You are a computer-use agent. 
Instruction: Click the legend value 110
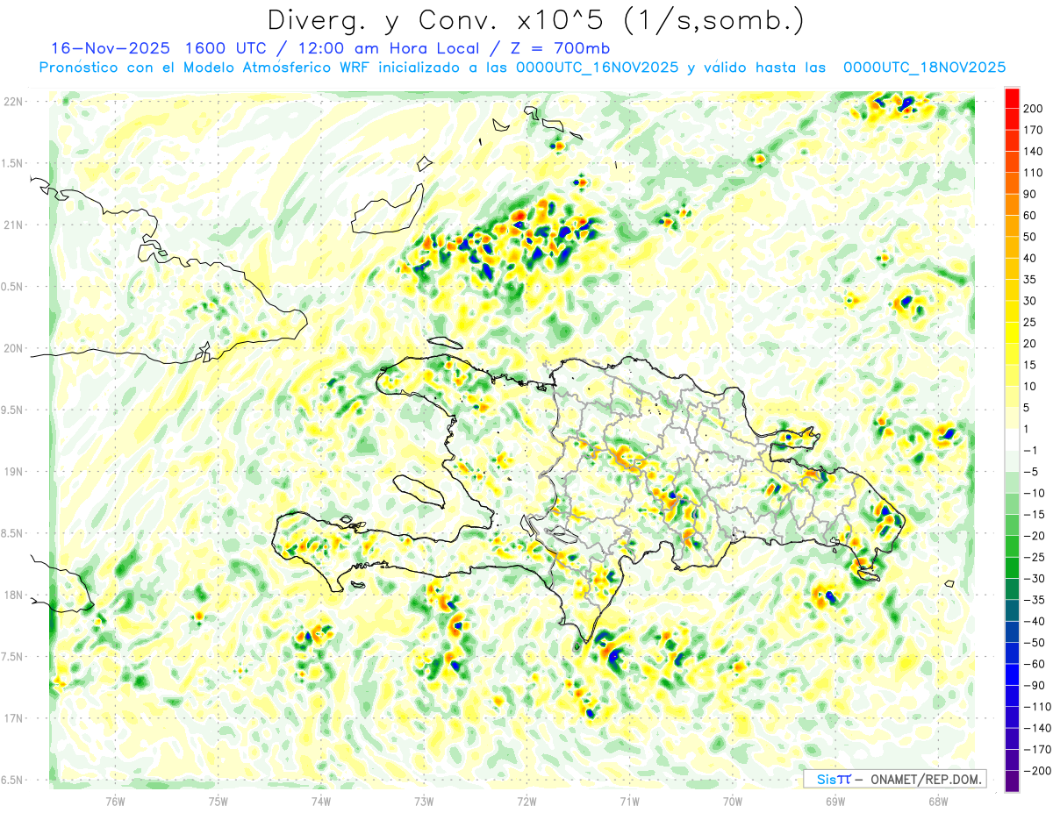(1035, 173)
